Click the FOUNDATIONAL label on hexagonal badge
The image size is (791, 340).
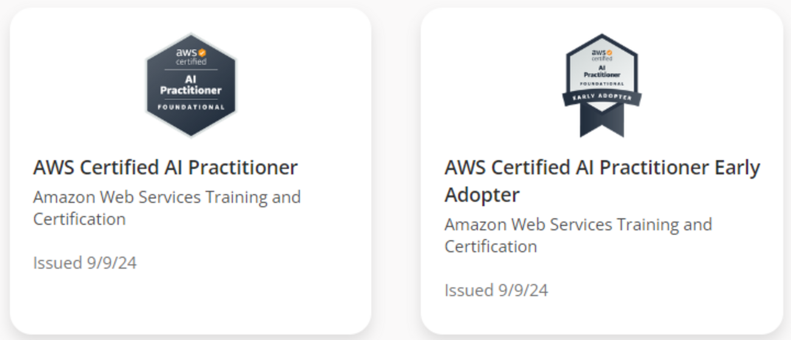point(191,107)
